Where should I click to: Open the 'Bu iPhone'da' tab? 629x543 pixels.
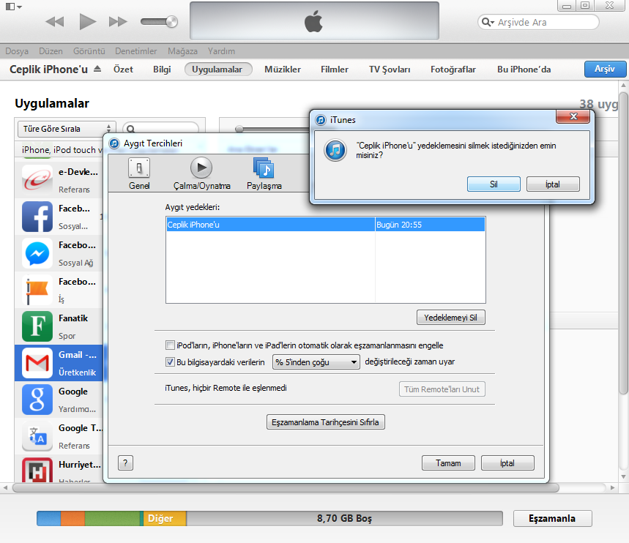pos(524,70)
